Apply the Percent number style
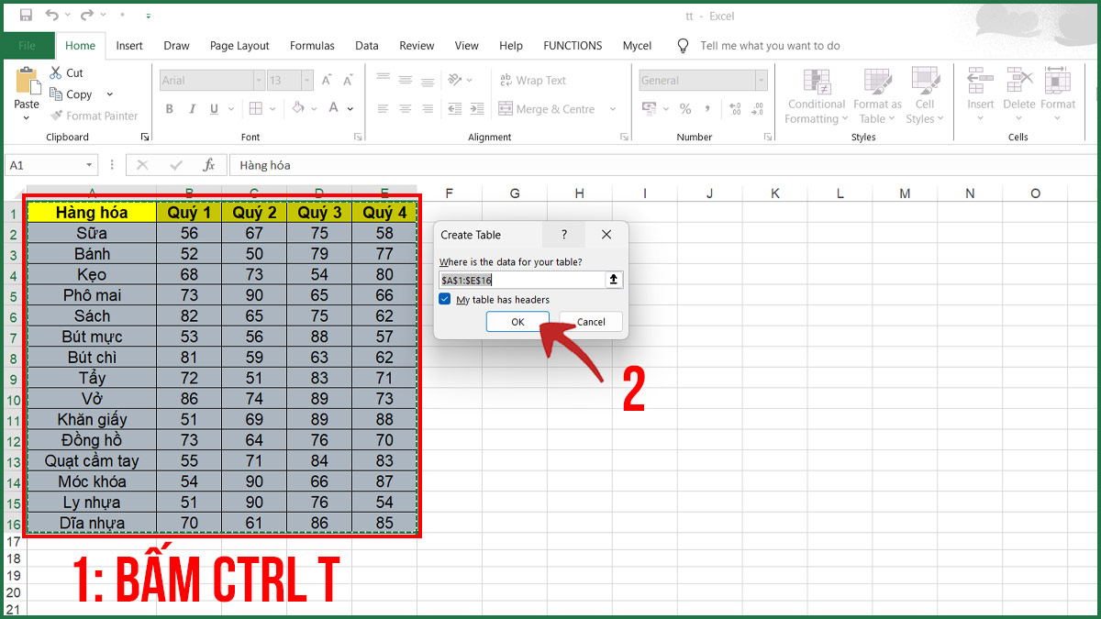 pyautogui.click(x=684, y=108)
